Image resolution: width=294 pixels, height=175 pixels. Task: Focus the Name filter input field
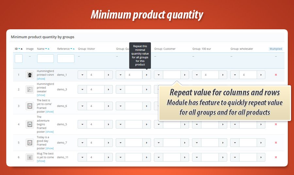[x=45, y=59]
